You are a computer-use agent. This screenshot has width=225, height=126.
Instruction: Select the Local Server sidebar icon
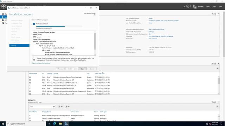(3, 17)
